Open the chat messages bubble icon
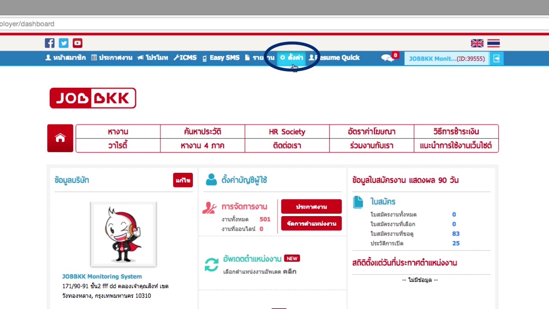Viewport: 549px width, 309px height. [x=388, y=58]
